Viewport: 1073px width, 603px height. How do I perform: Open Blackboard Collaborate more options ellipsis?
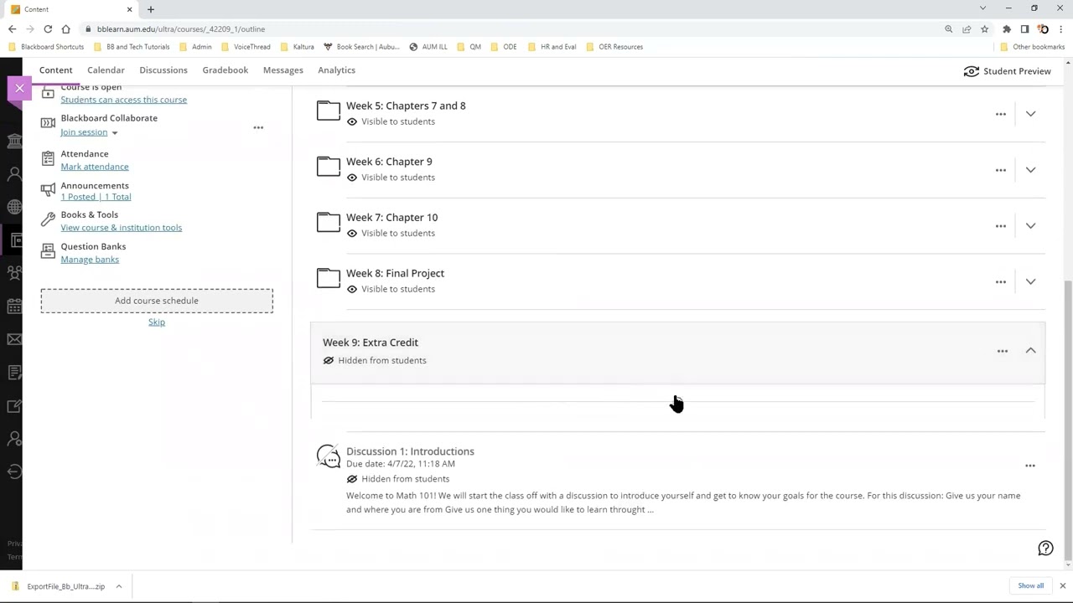point(258,127)
